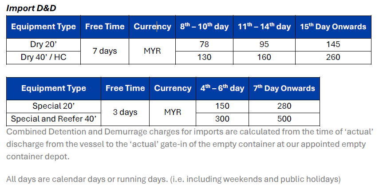Select the 'Equipment Type' header in first table
The image size is (387, 189).
click(x=43, y=27)
